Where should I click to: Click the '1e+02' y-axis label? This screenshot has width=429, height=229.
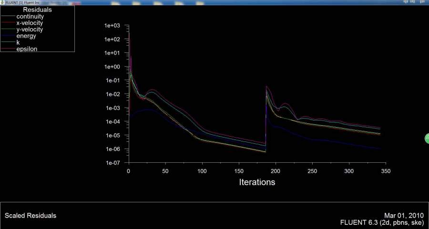tap(112, 39)
